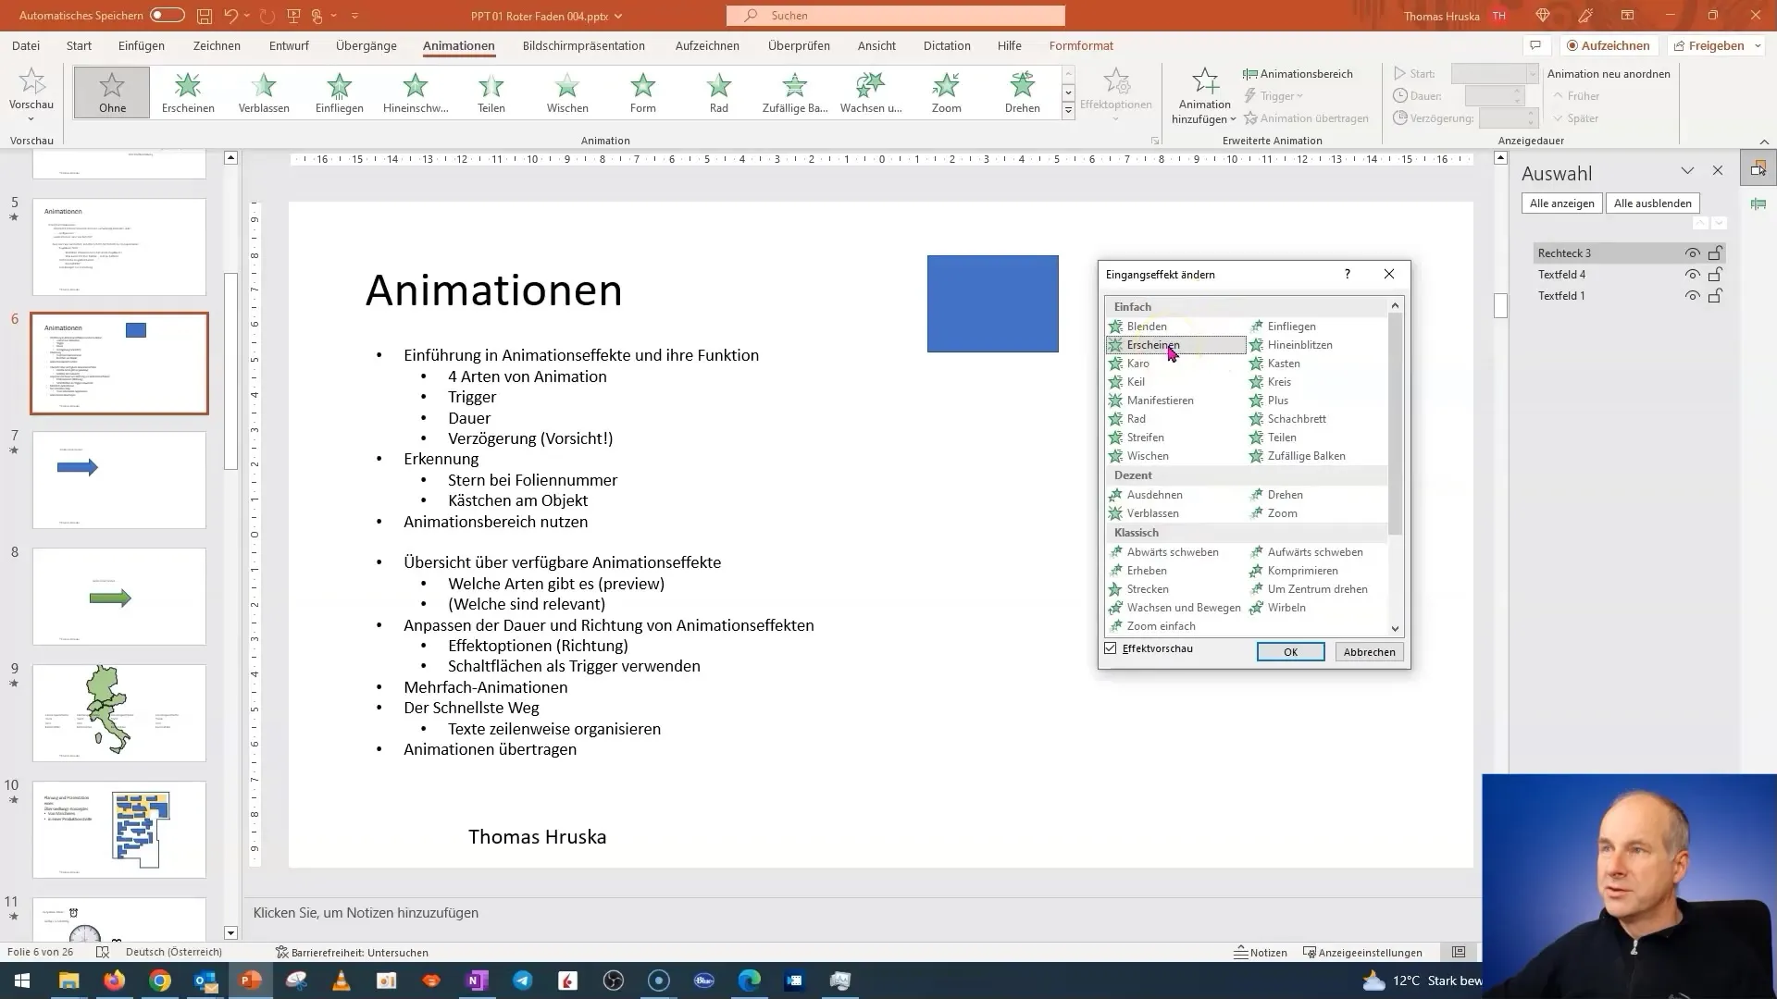The height and width of the screenshot is (999, 1777).
Task: Choose Wachsen und Drehen animation in ribbon
Action: tap(871, 92)
